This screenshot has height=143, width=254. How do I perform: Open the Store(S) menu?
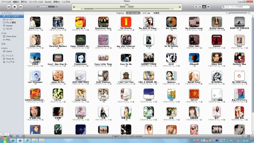pos(48,2)
